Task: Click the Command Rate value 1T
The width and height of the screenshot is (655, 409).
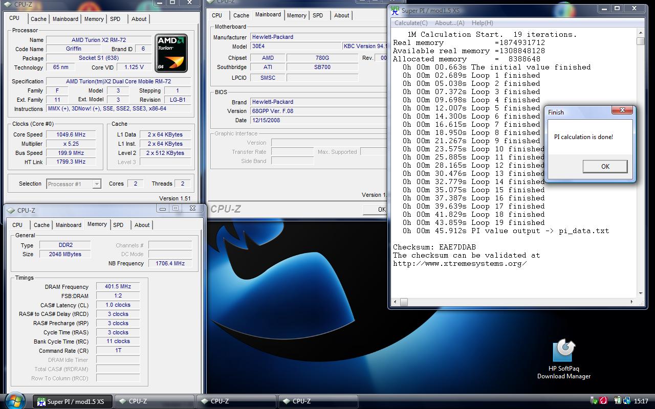Action: click(x=118, y=351)
